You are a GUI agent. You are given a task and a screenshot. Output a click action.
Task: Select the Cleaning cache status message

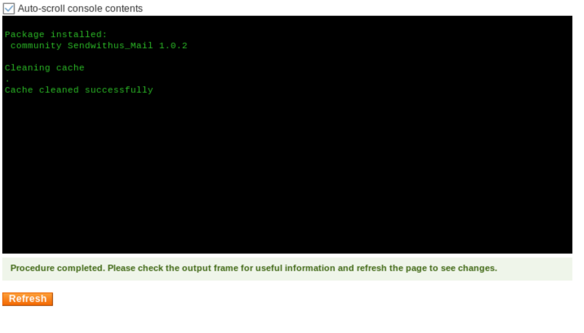tap(45, 67)
